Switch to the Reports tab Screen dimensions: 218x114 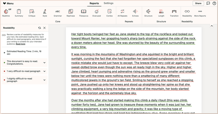94,3
